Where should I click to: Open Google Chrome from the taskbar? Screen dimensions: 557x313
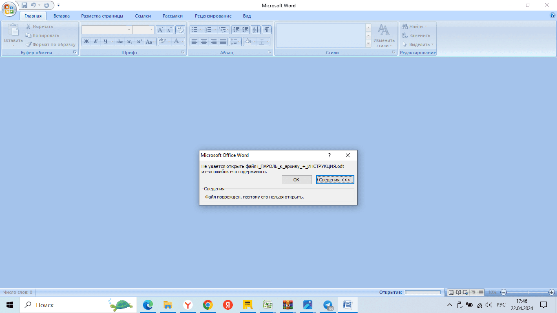click(208, 305)
